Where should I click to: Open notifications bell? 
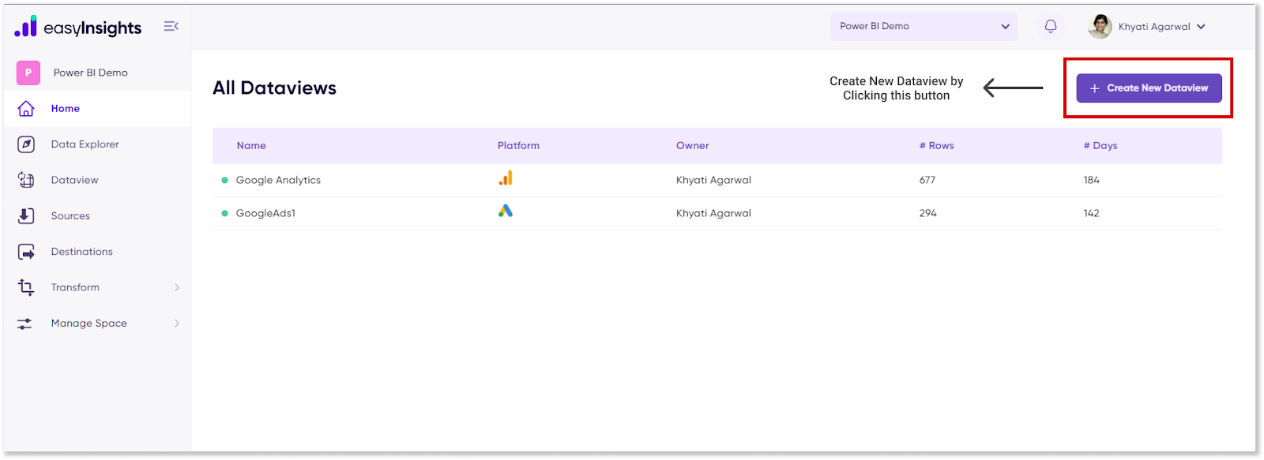click(1051, 26)
